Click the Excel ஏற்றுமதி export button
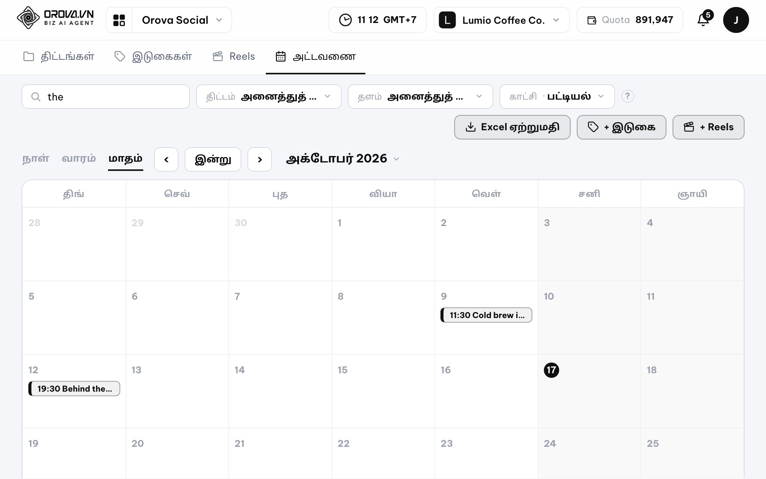Viewport: 766px width, 479px height. 512,127
